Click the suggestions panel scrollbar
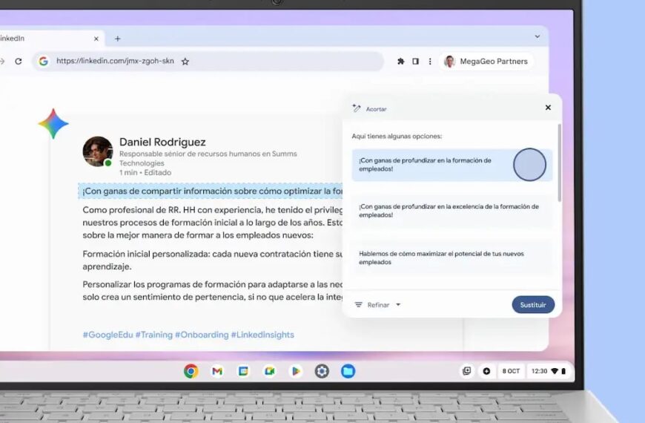 pyautogui.click(x=559, y=163)
